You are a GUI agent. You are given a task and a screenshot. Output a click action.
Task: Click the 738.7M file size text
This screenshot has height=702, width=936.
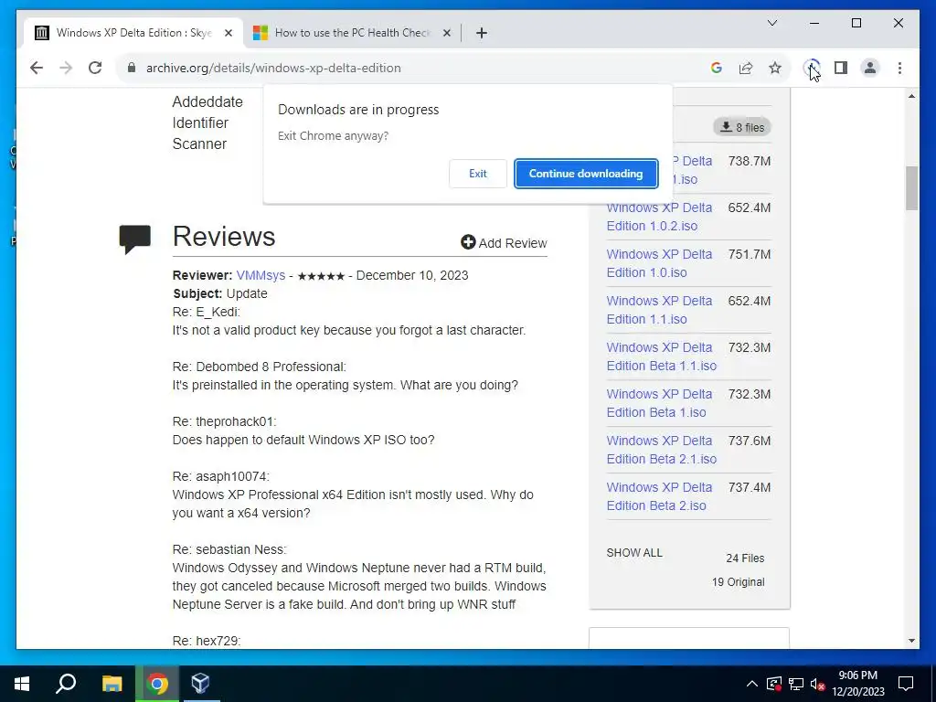pyautogui.click(x=750, y=161)
